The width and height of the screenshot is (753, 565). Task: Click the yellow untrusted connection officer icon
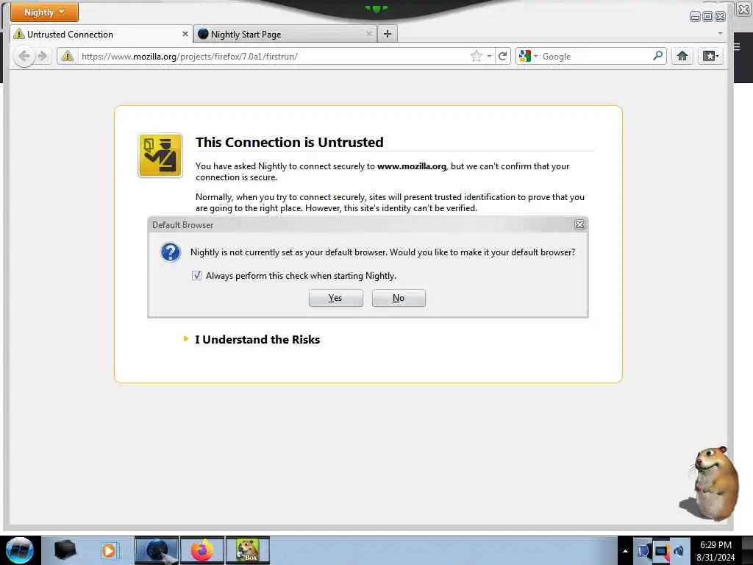pos(160,155)
